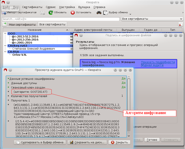Open the Все сертификаты filter dropdown

[x=152, y=19]
